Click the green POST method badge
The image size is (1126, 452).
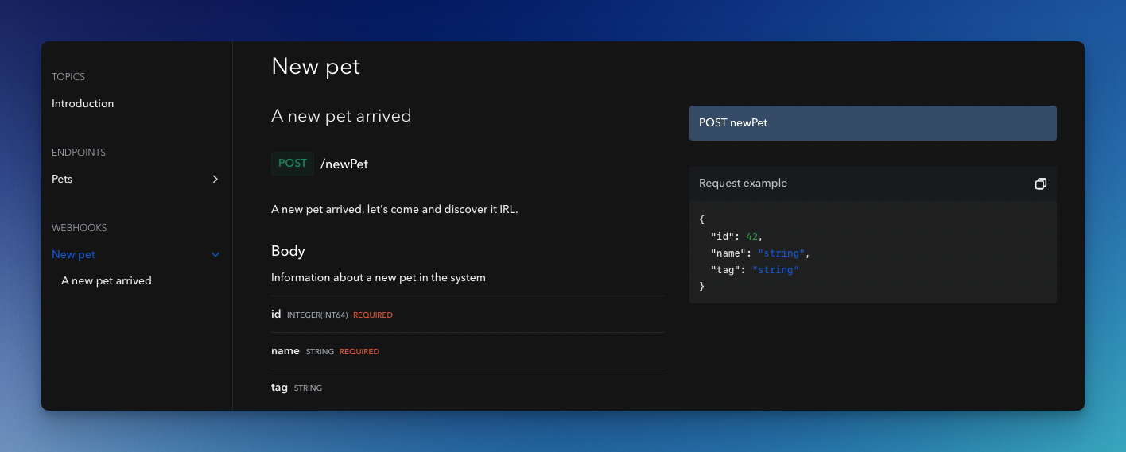(x=293, y=163)
